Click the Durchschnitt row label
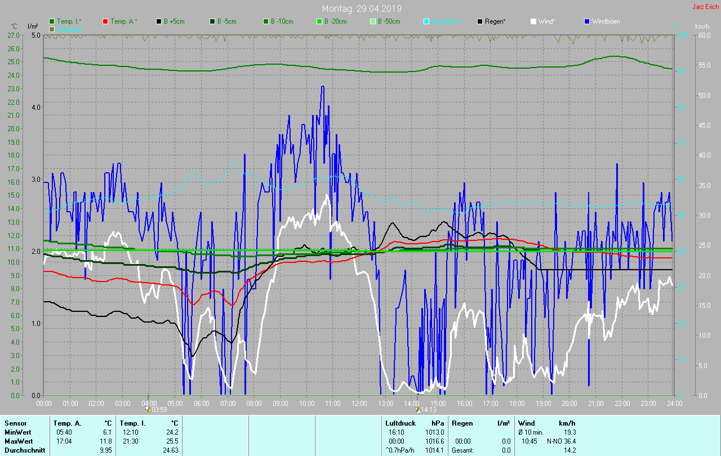The image size is (721, 456). (x=24, y=450)
